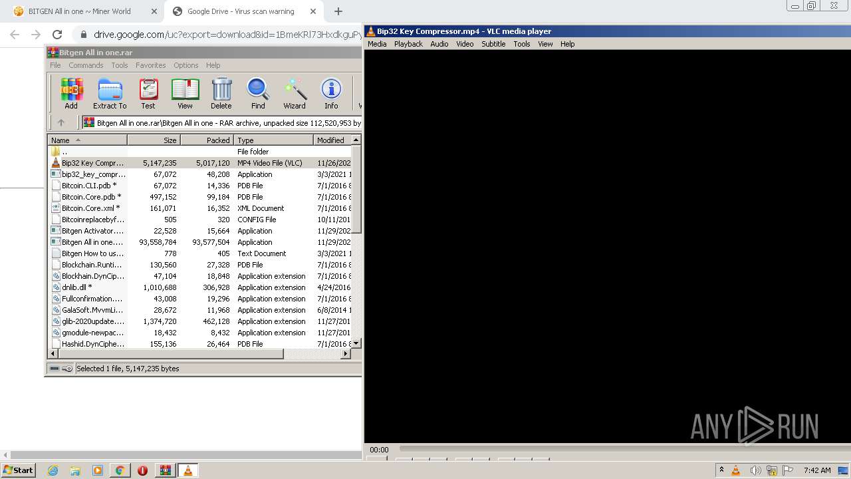The height and width of the screenshot is (479, 851).
Task: Select Bitgen How to use text document
Action: [199, 253]
